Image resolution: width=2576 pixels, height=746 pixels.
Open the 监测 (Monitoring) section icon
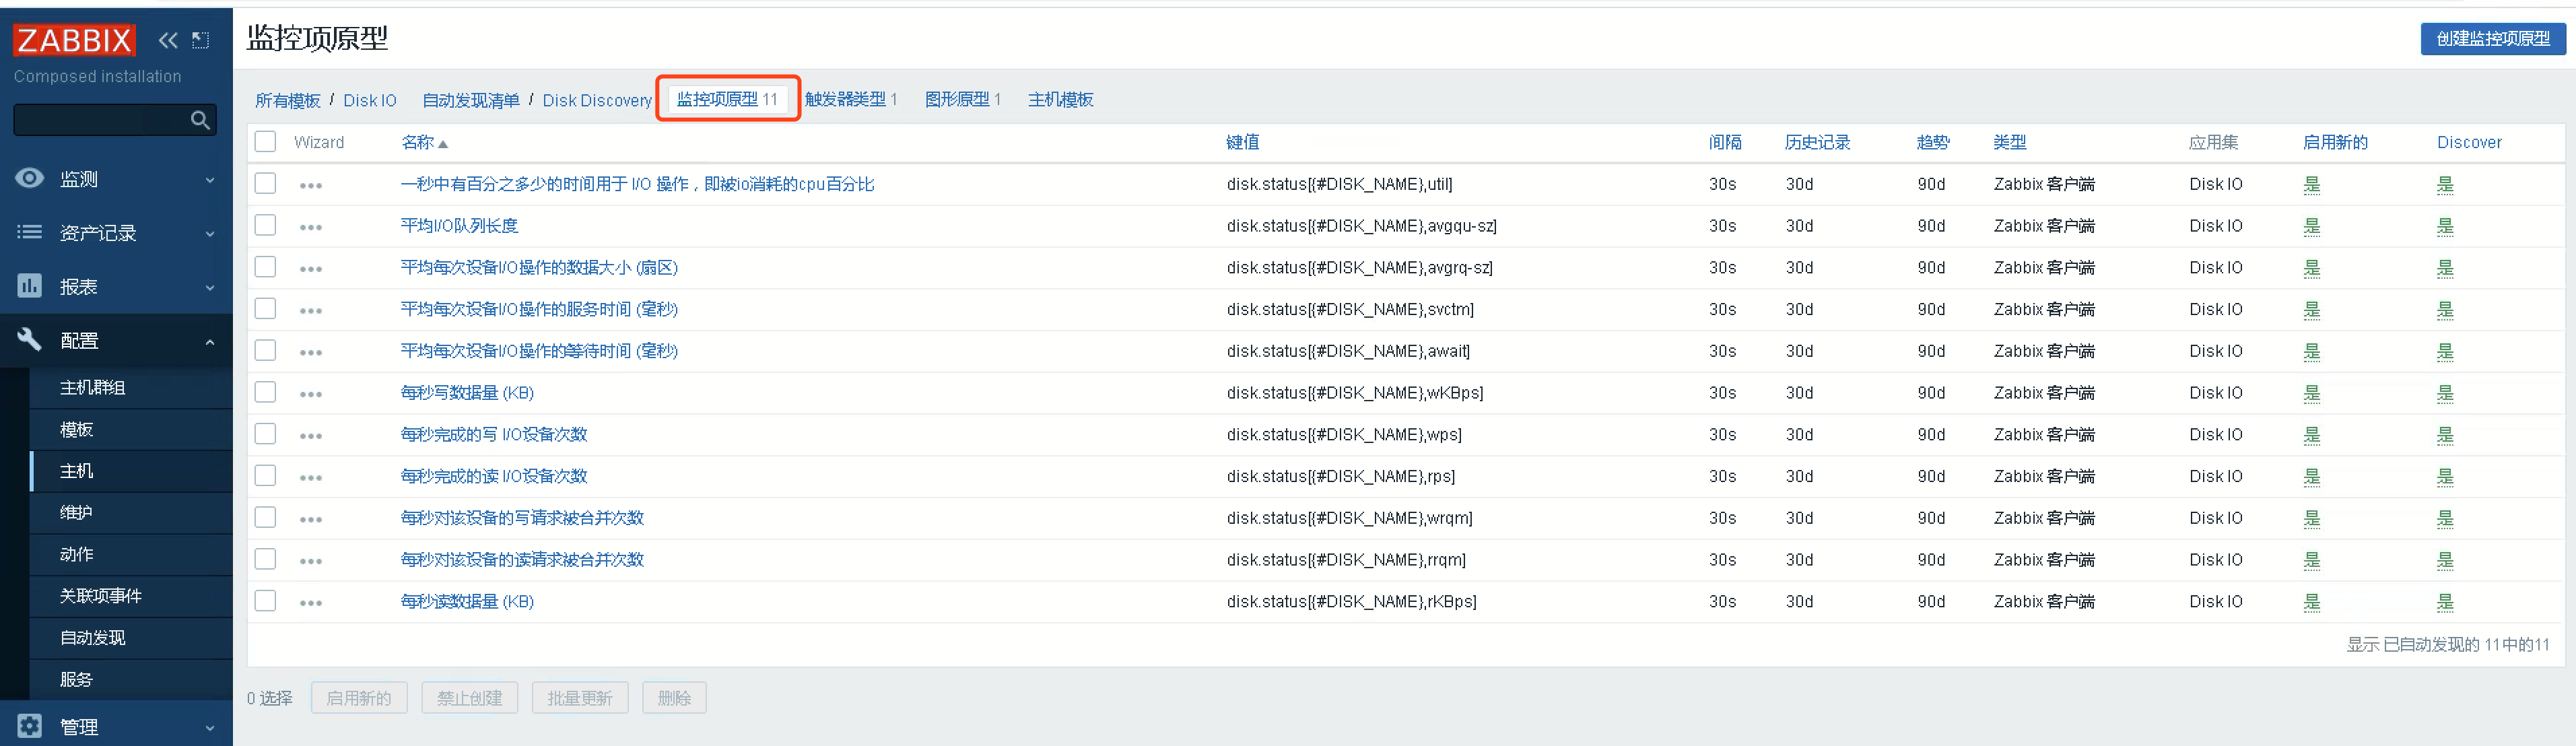click(x=29, y=179)
